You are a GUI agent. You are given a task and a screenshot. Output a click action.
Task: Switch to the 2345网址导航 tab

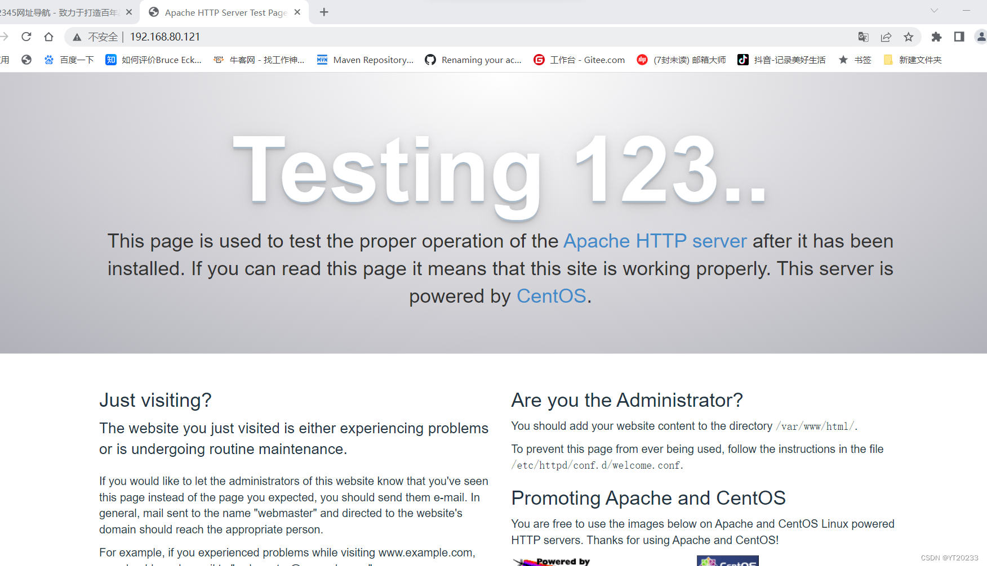pos(59,12)
